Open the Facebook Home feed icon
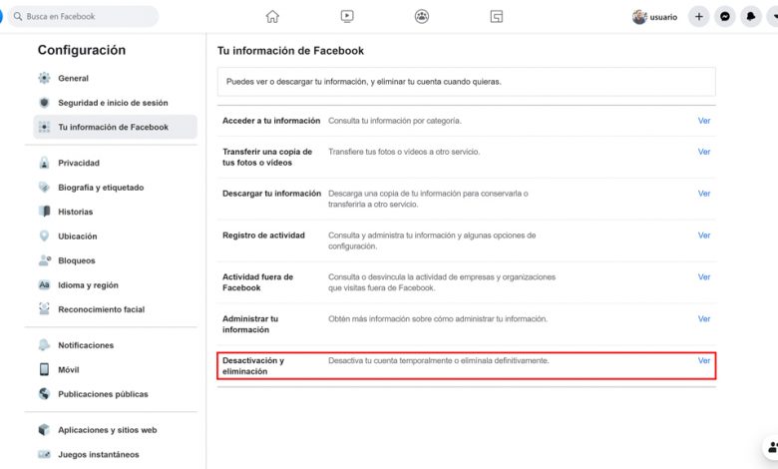The image size is (778, 469). pyautogui.click(x=272, y=16)
